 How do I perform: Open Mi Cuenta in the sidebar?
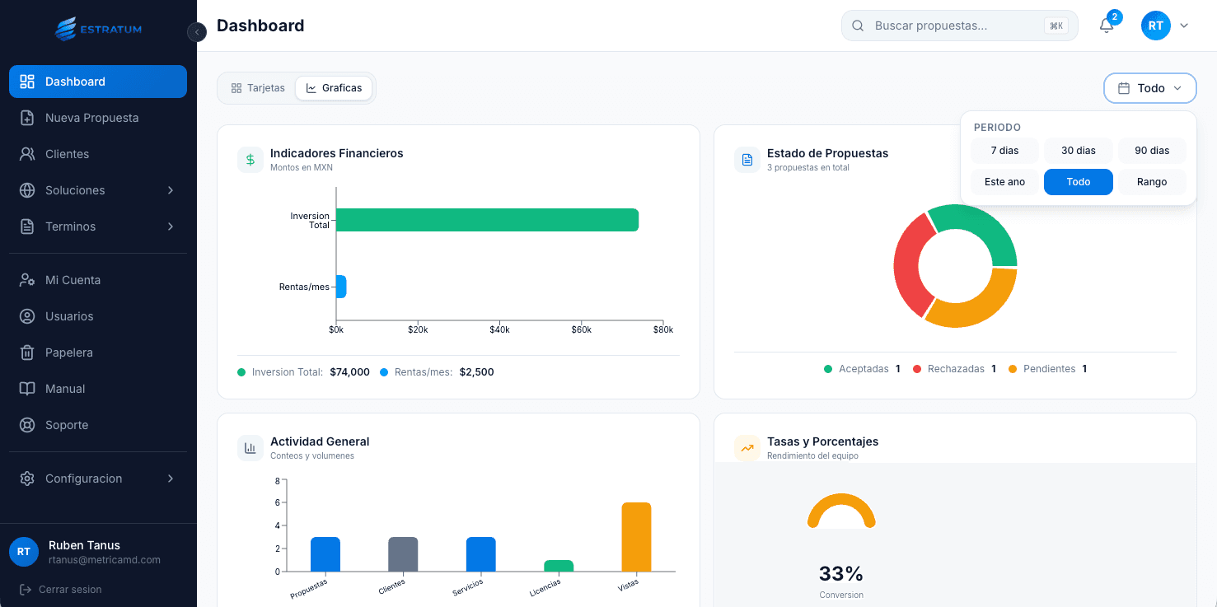(98, 280)
